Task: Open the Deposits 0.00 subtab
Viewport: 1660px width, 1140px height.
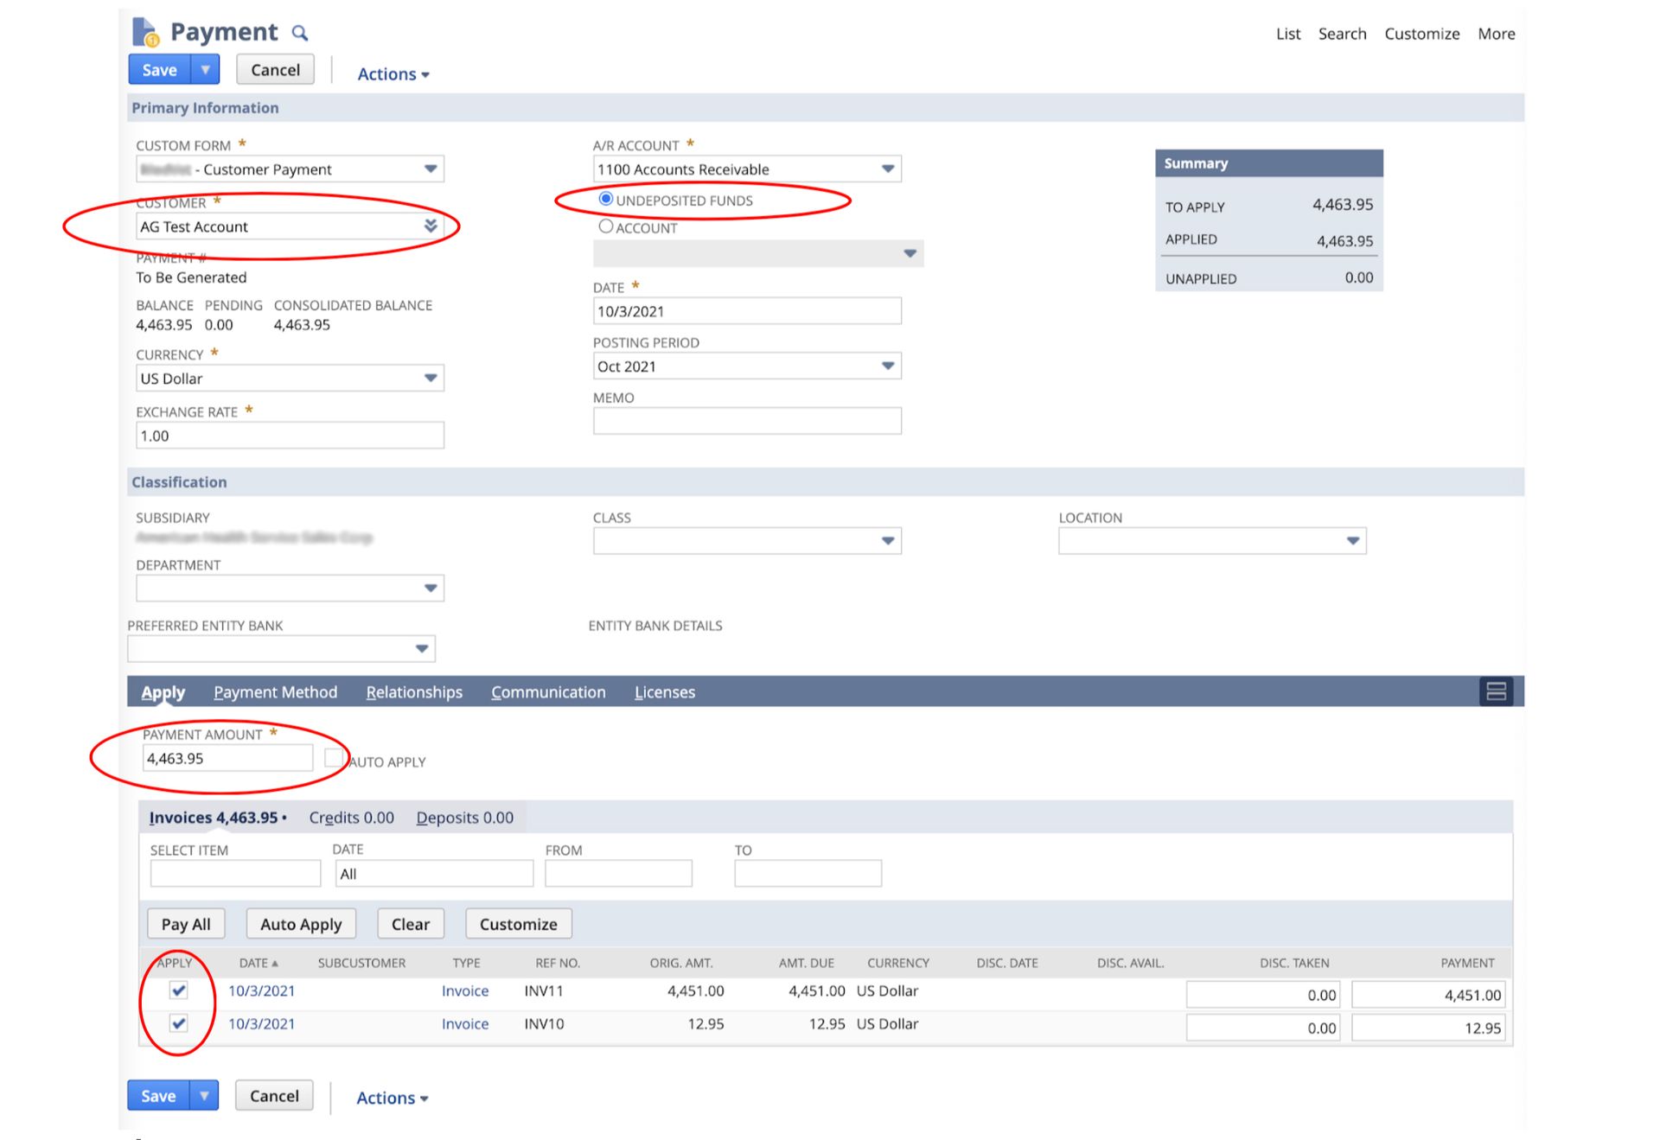Action: [465, 818]
